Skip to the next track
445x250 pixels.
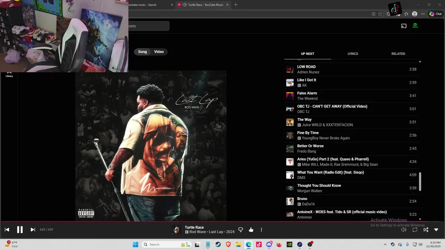click(33, 230)
